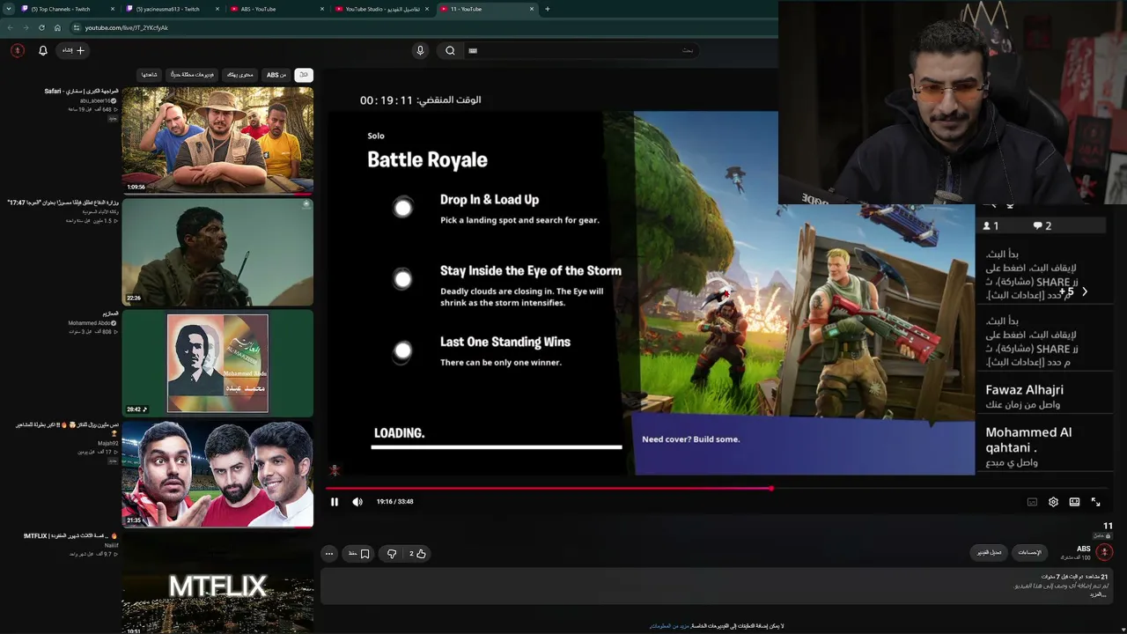Click the 'تعديل الفيديو' edit video button
Viewport: 1127px width, 634px height.
990,553
